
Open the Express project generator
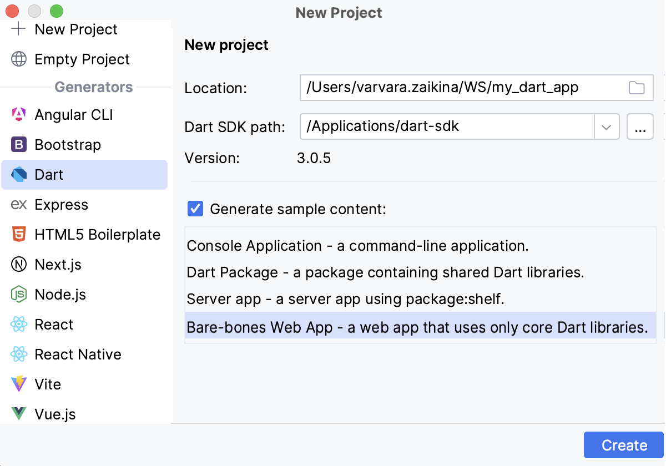click(61, 204)
